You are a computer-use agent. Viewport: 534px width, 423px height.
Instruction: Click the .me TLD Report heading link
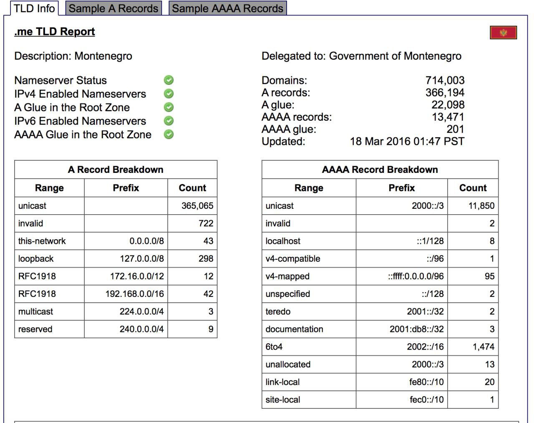pyautogui.click(x=55, y=32)
